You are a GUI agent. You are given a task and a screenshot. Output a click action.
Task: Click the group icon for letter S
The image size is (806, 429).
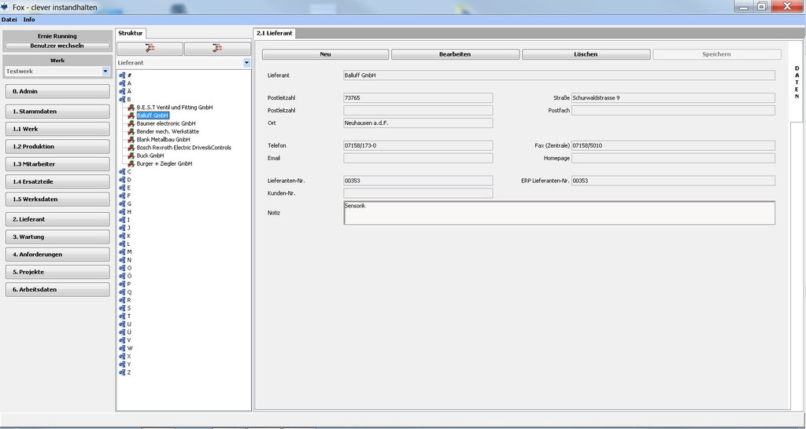pos(122,308)
